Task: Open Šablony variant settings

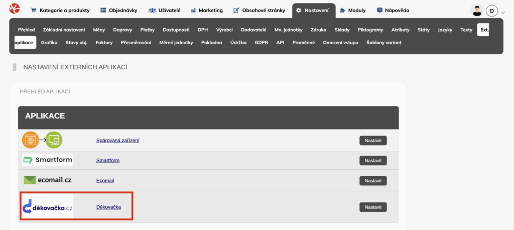Action: pos(384,42)
